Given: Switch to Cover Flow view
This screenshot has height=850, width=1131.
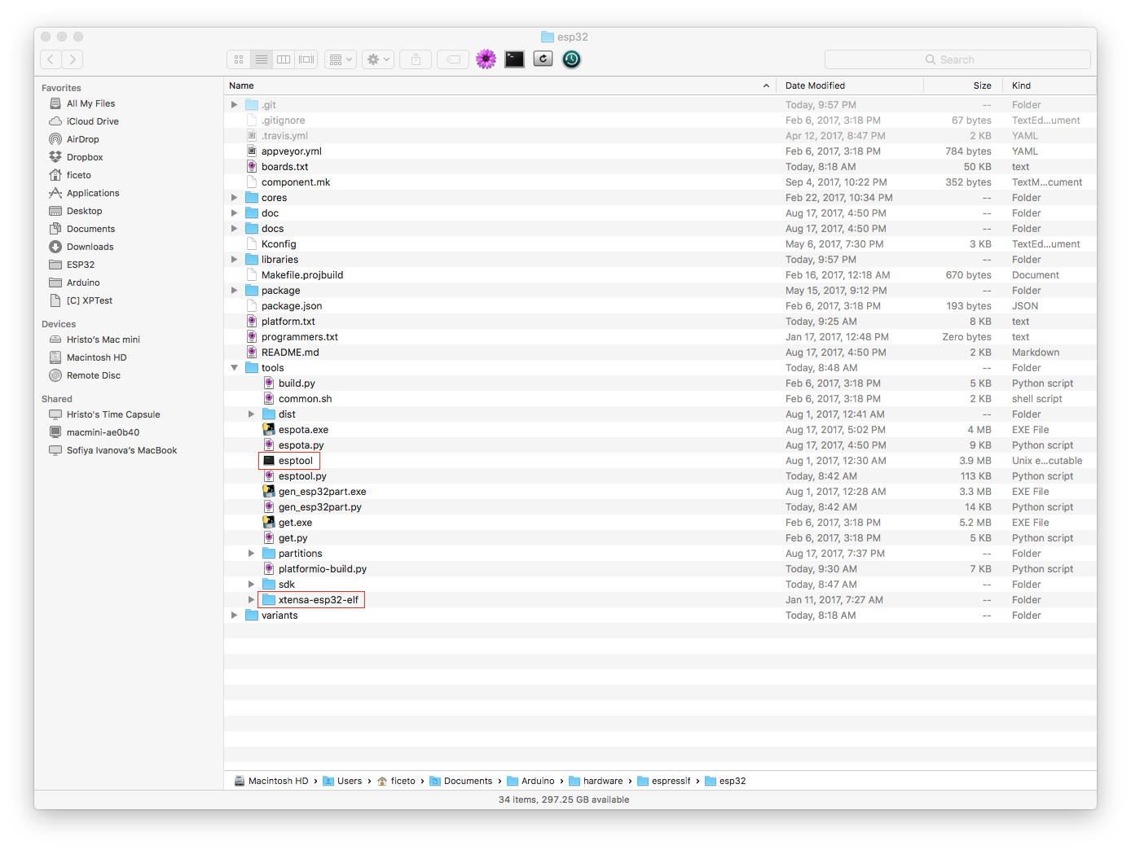Looking at the screenshot, I should point(306,59).
